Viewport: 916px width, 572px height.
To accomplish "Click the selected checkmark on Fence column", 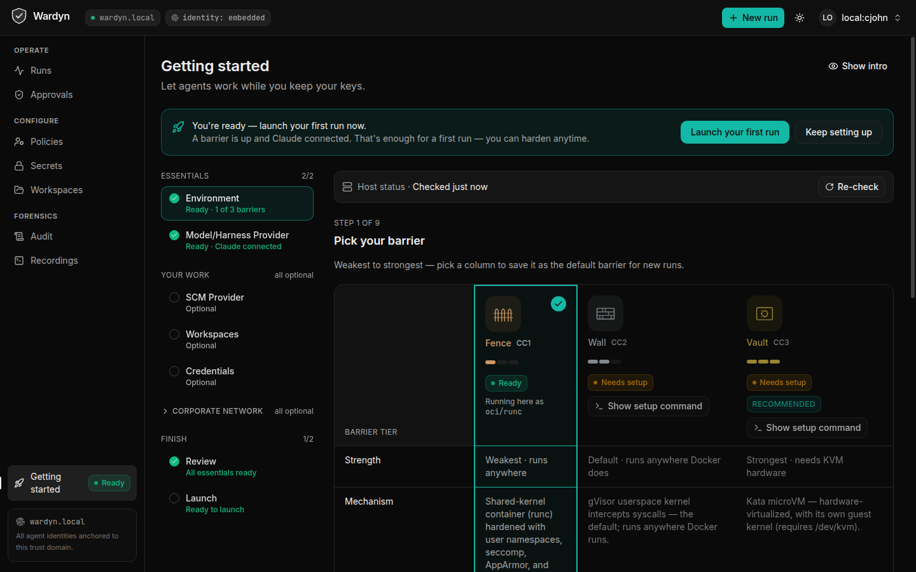I will 559,304.
